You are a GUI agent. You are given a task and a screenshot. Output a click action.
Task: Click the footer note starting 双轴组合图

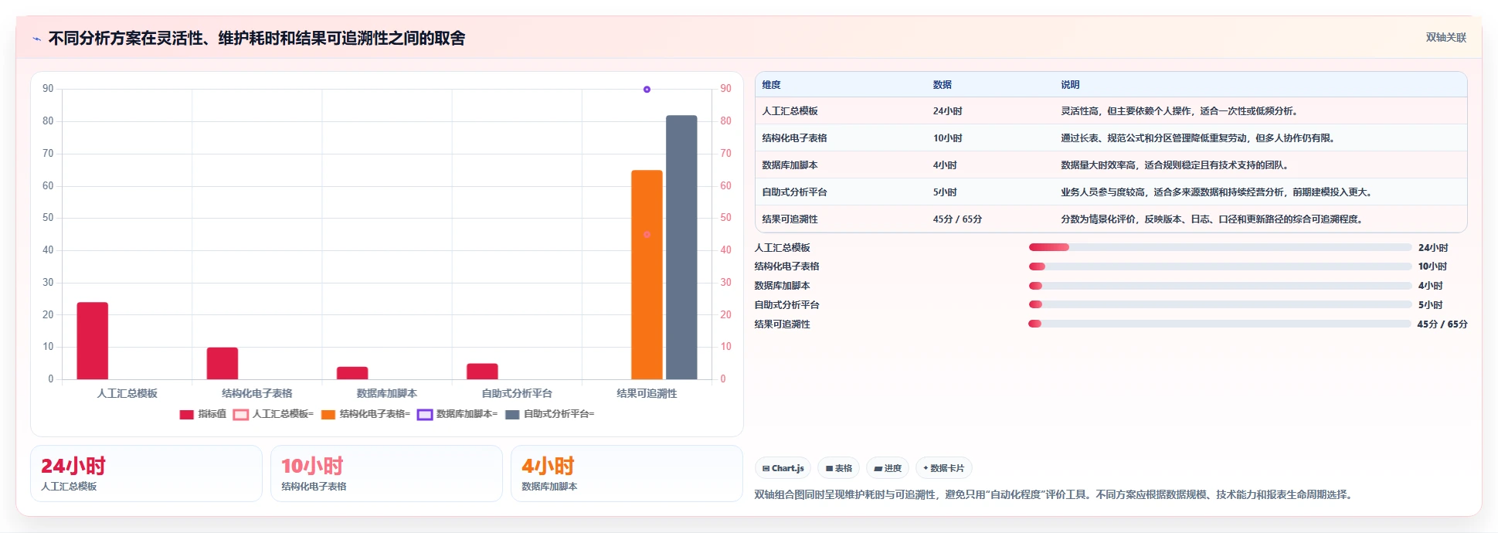click(x=1055, y=494)
